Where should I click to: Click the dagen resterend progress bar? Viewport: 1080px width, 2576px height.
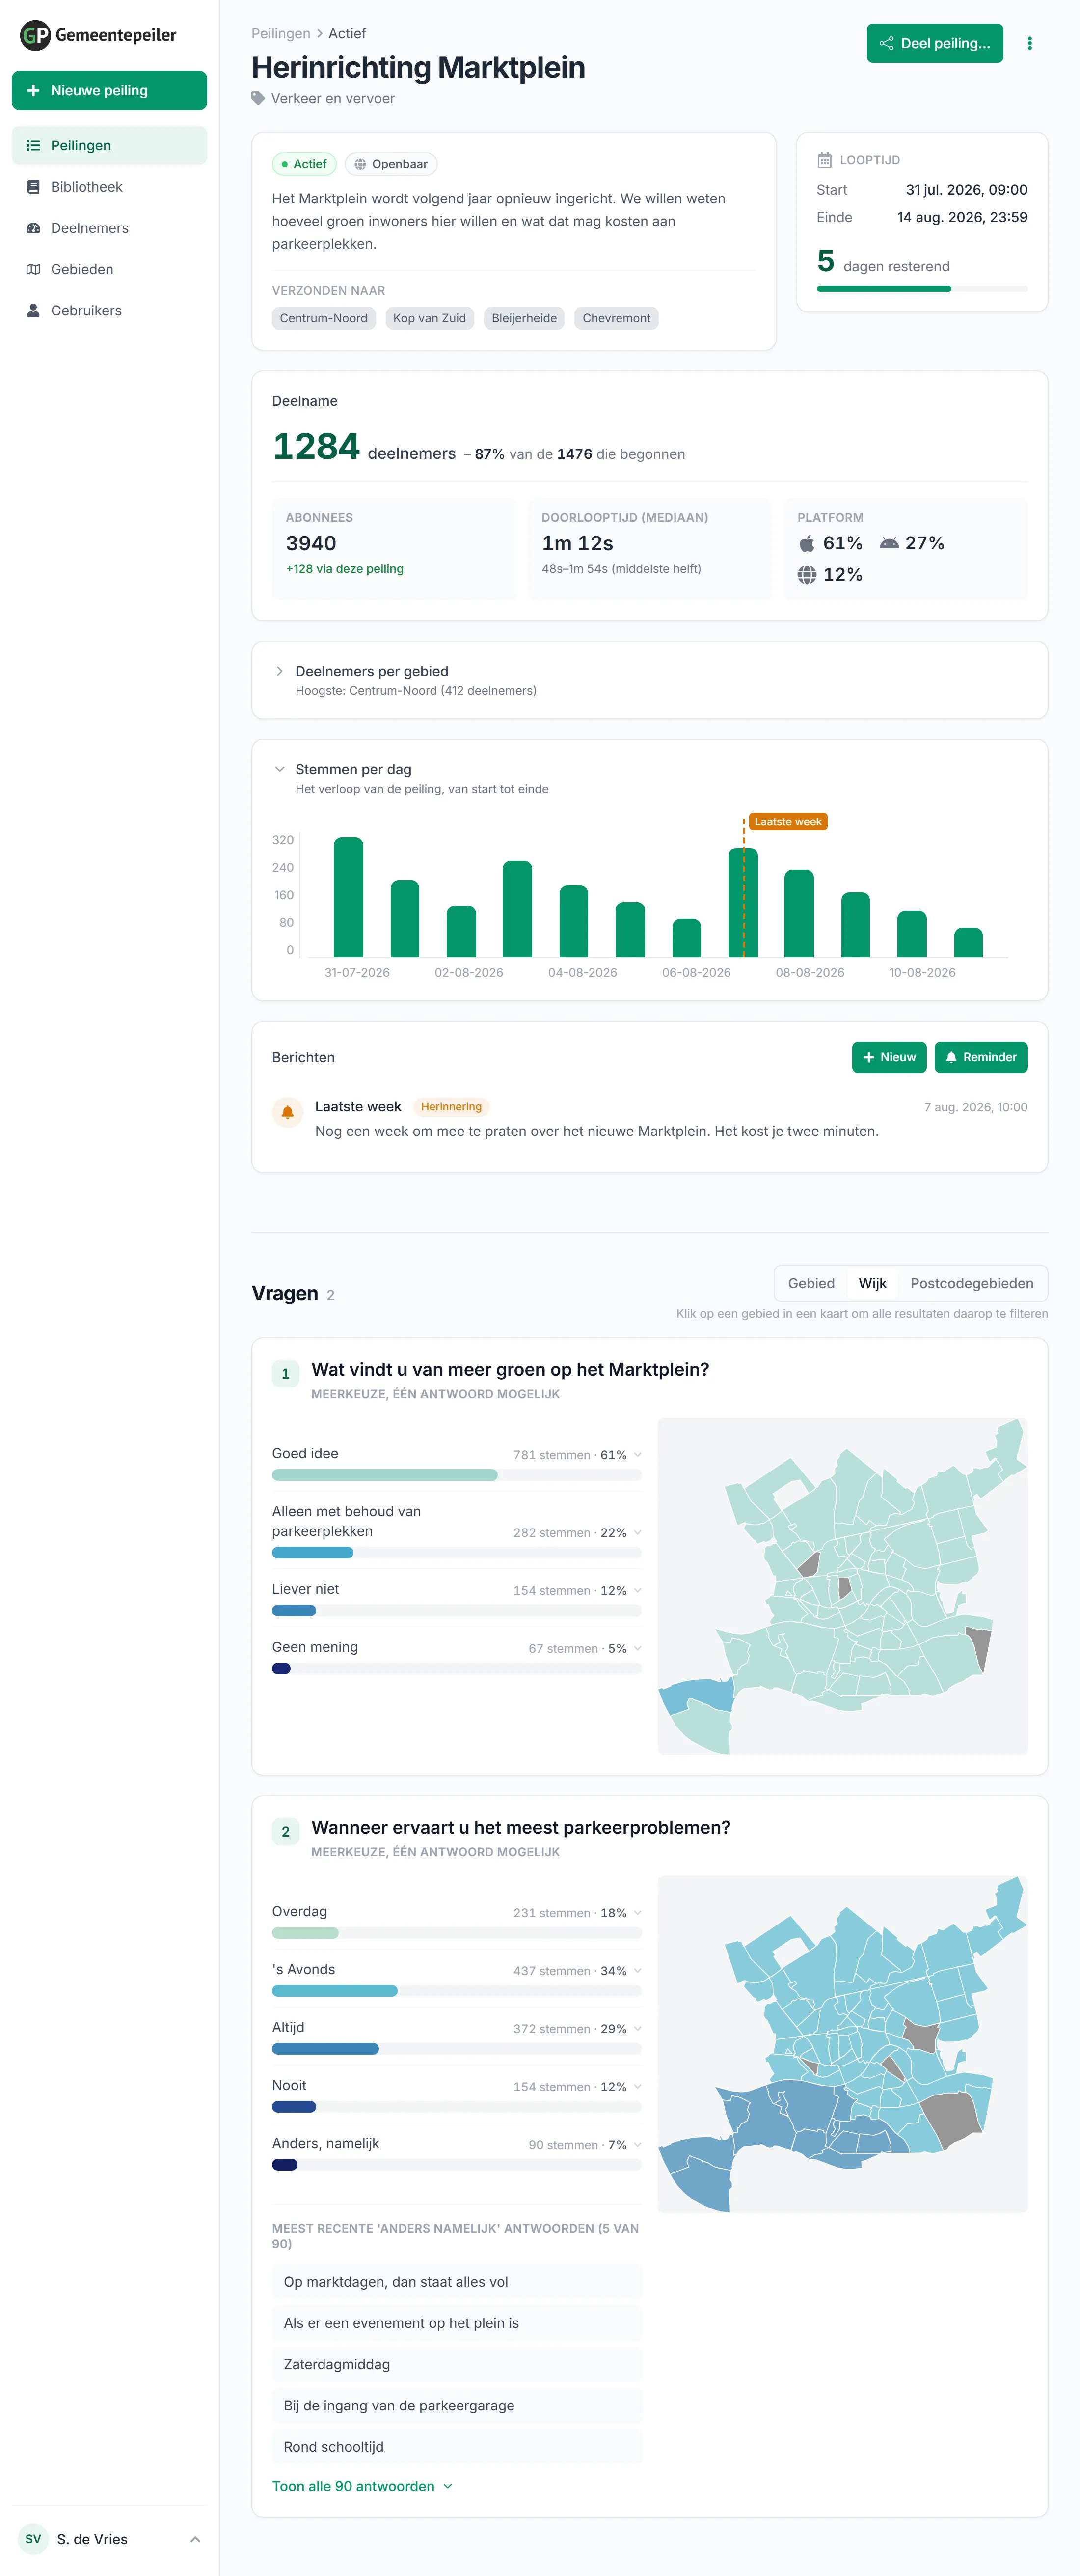921,289
